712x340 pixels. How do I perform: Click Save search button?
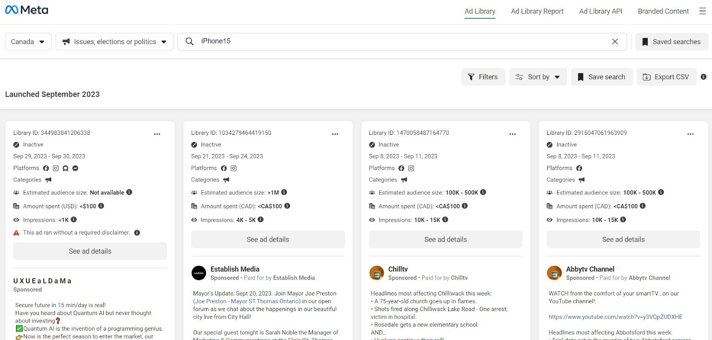coord(602,77)
